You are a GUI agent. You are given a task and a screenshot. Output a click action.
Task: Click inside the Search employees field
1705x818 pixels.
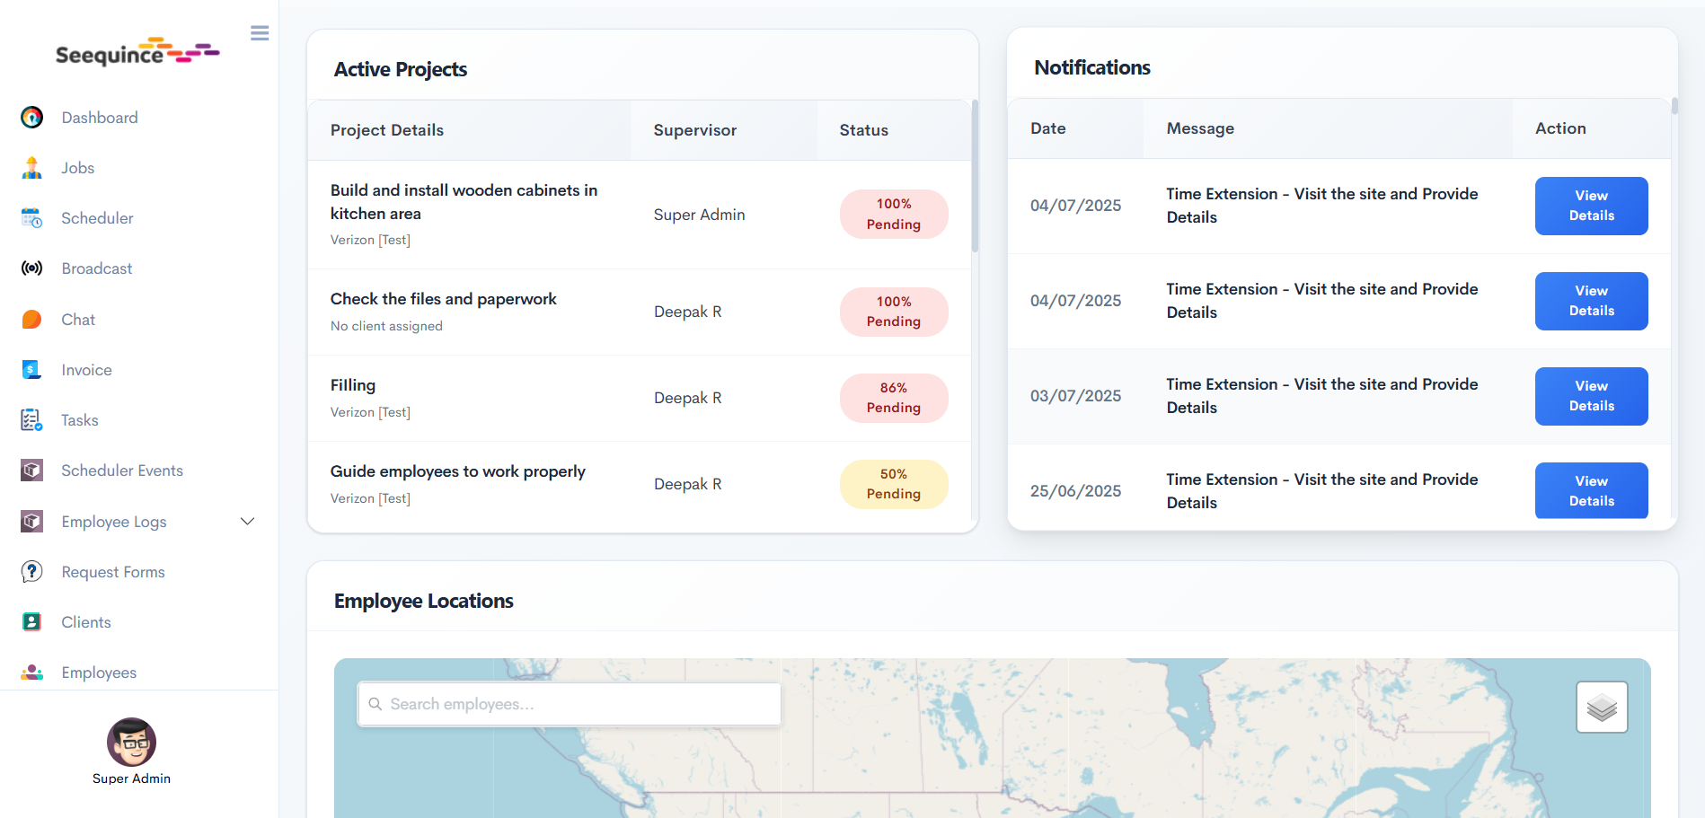(569, 704)
